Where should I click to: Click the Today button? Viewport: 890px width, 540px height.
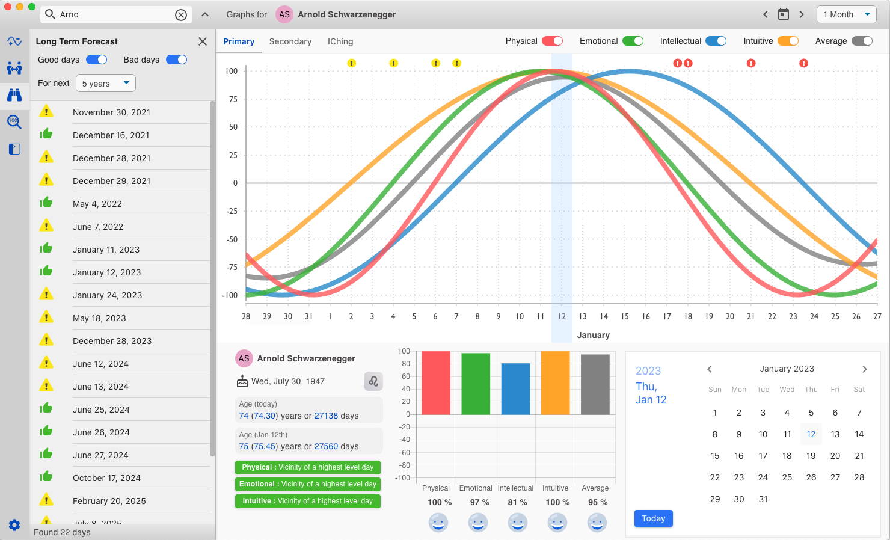click(x=654, y=518)
